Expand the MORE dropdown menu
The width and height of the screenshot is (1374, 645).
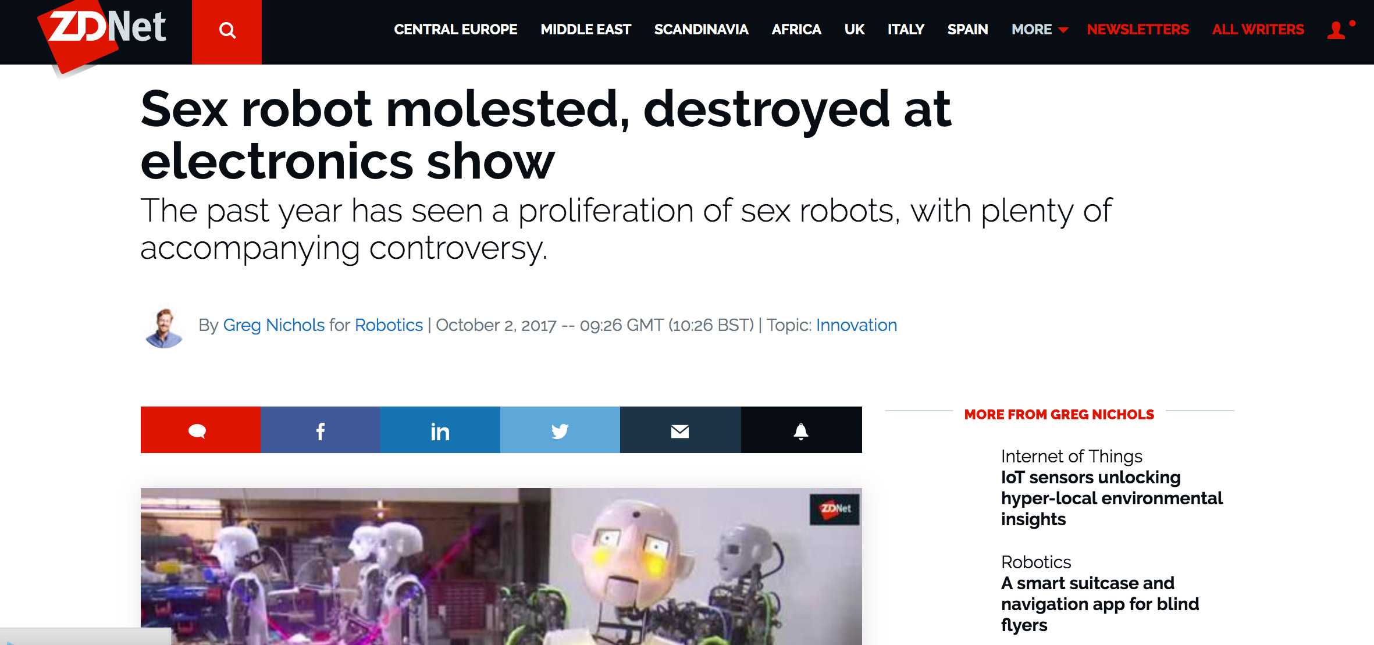coord(1040,30)
